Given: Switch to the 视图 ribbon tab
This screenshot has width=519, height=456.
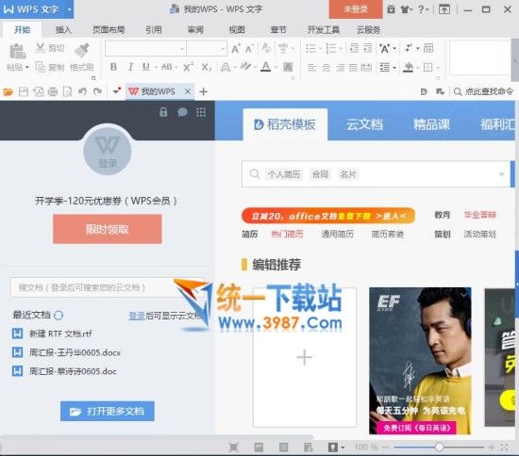Looking at the screenshot, I should 237,30.
